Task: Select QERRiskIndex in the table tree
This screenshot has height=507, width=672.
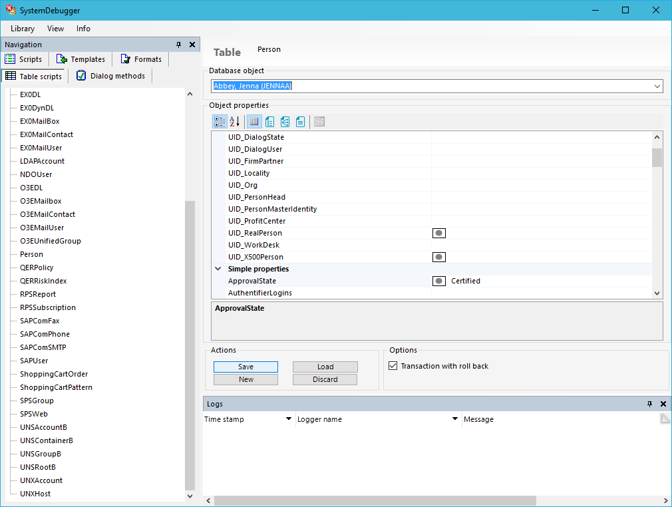Action: click(43, 281)
